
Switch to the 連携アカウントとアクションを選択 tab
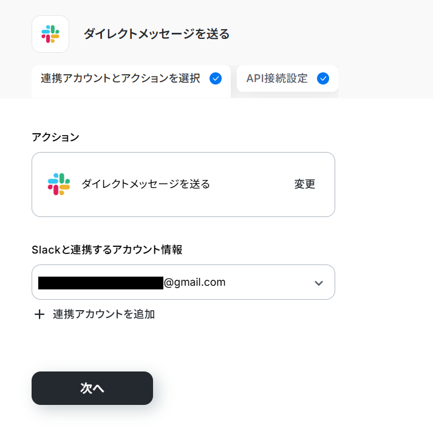tap(120, 78)
